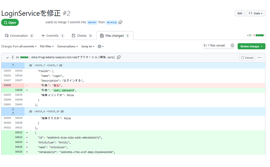Viewport: 270px width, 167px height.
Task: Click the files viewed progress bar
Action: point(219,49)
